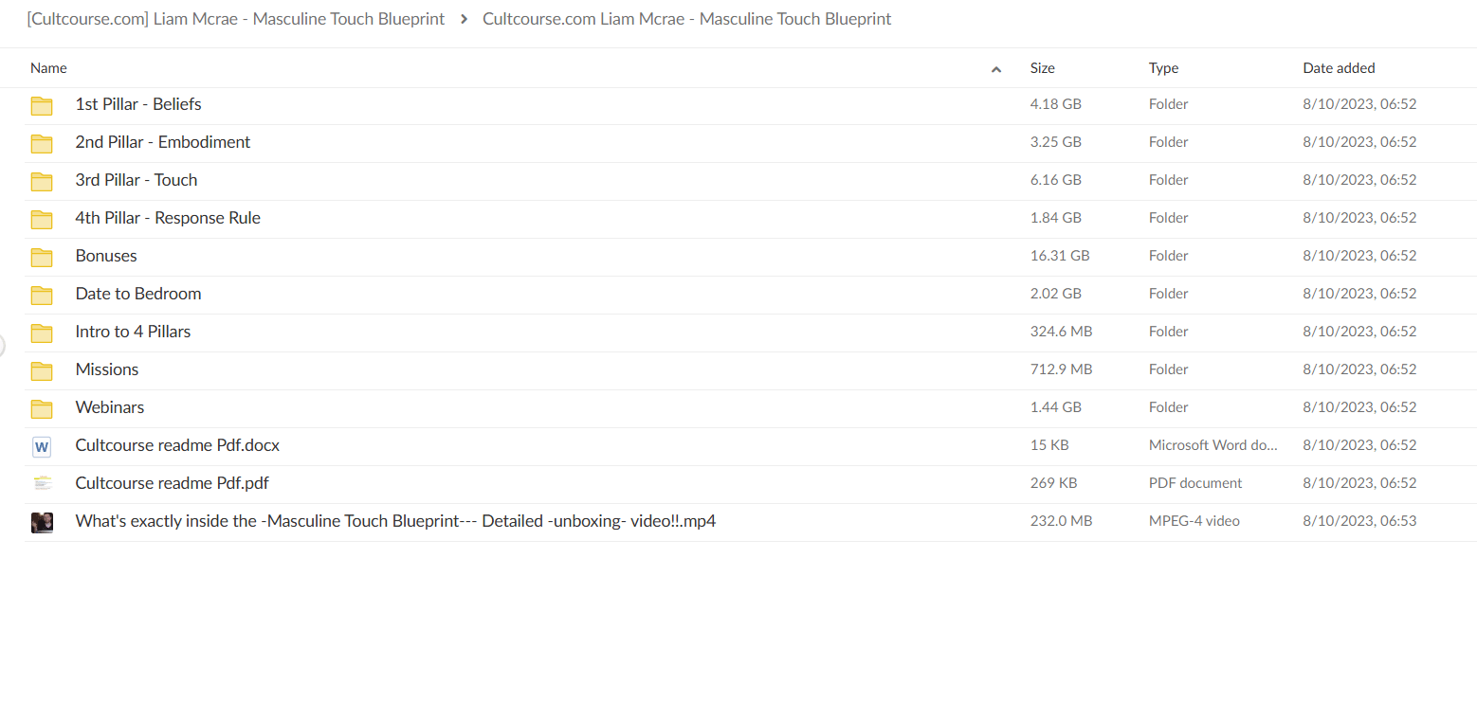
Task: Click the Missions folder icon
Action: [x=42, y=370]
